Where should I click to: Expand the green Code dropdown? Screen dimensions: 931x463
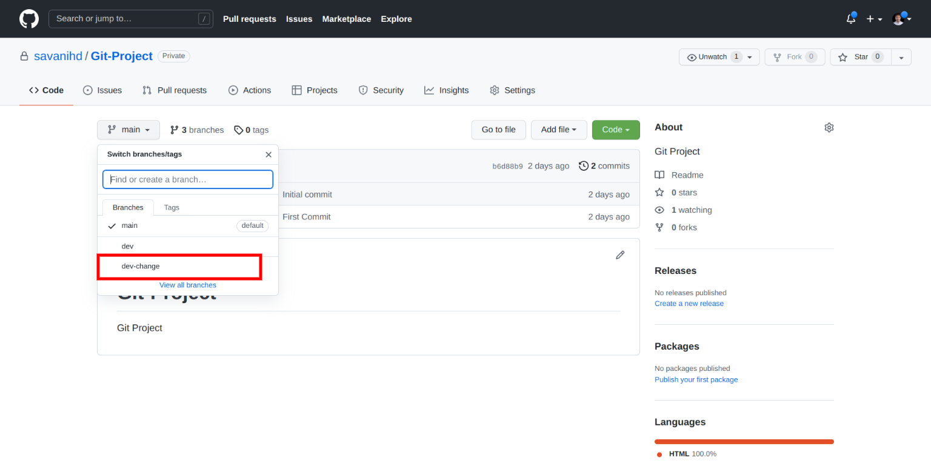pyautogui.click(x=615, y=130)
